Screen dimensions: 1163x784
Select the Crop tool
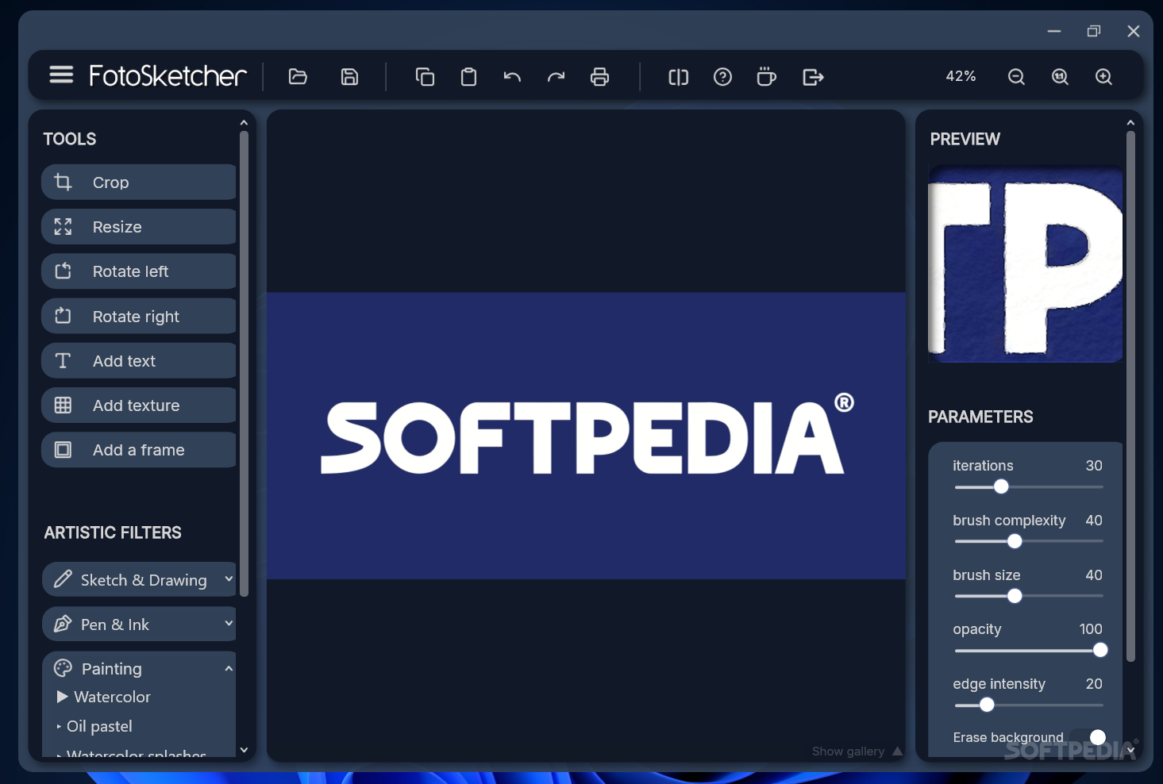139,183
